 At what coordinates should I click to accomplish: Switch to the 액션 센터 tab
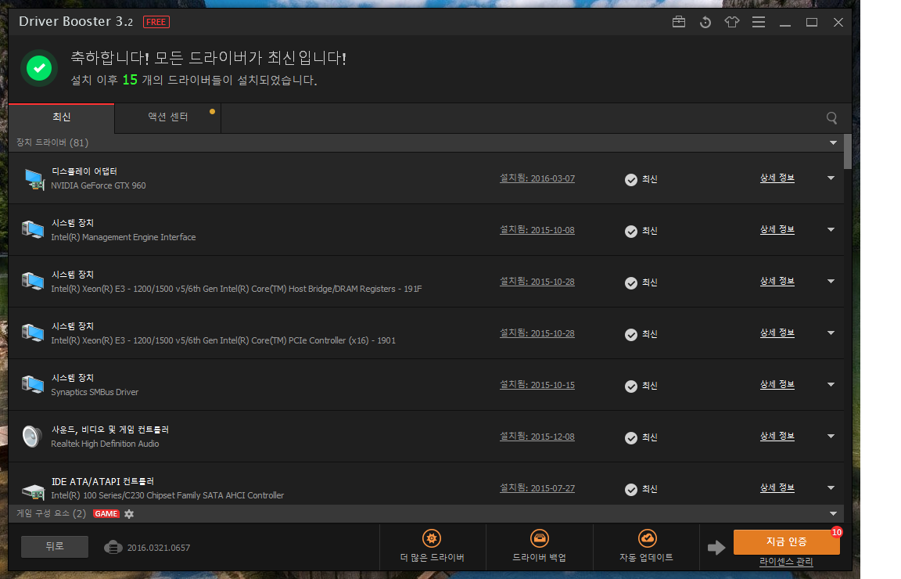pos(168,117)
